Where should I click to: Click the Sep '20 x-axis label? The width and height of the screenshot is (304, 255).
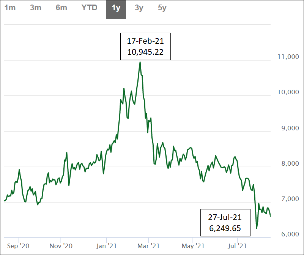pos(18,245)
